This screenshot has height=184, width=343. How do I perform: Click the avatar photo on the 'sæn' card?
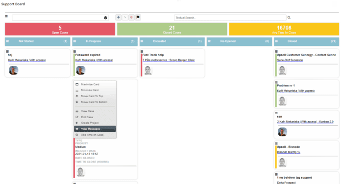click(282, 132)
